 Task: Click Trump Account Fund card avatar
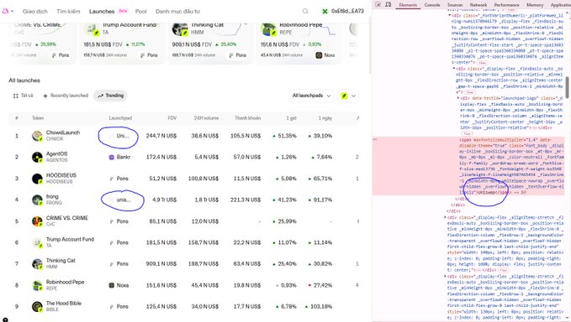coord(91,29)
